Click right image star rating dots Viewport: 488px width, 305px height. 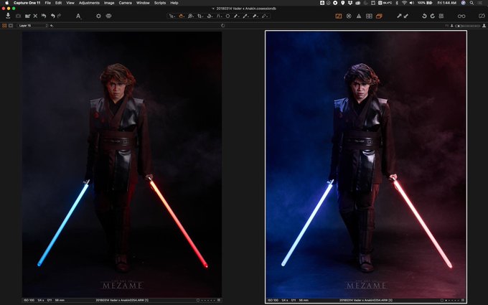[x=453, y=300]
